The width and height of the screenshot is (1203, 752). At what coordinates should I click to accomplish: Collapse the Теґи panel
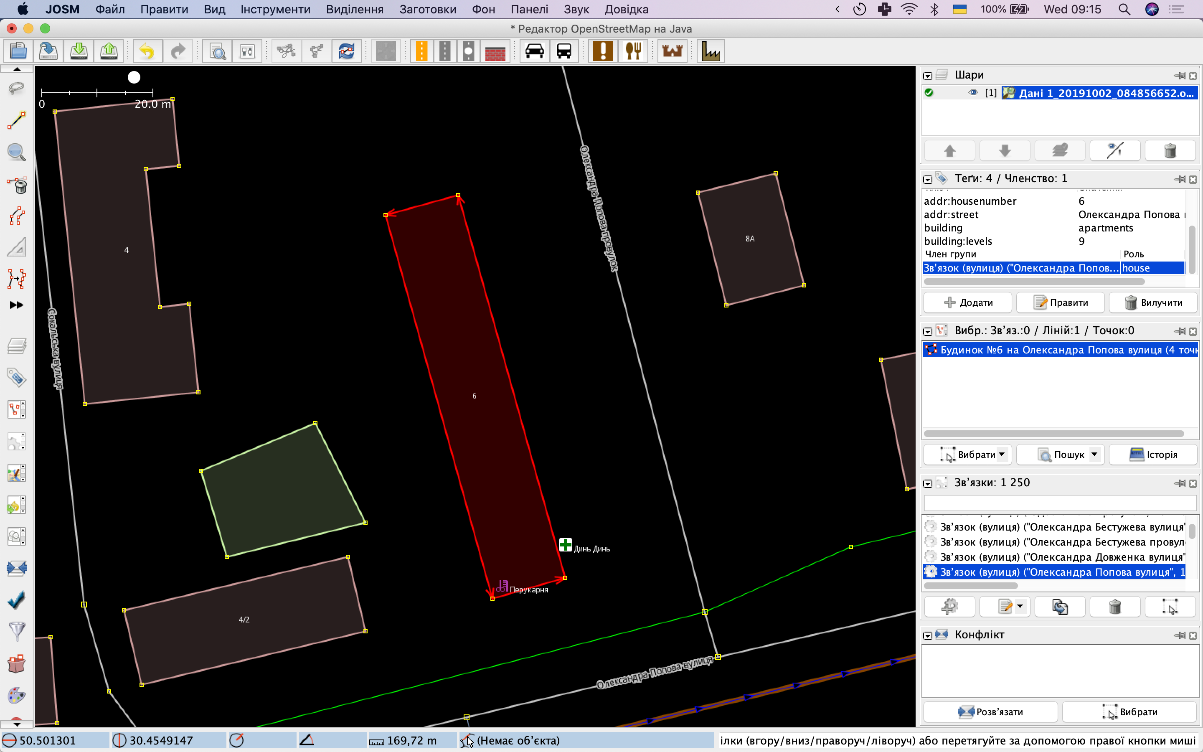[x=928, y=180]
